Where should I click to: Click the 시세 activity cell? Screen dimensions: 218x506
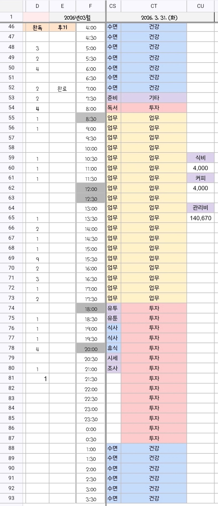tap(113, 358)
